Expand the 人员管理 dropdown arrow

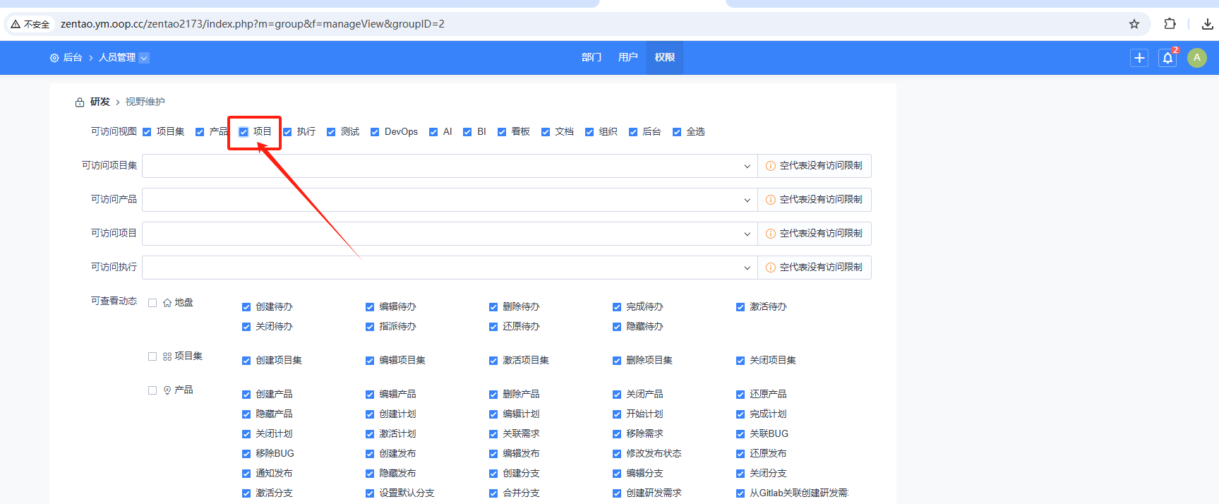coord(144,58)
